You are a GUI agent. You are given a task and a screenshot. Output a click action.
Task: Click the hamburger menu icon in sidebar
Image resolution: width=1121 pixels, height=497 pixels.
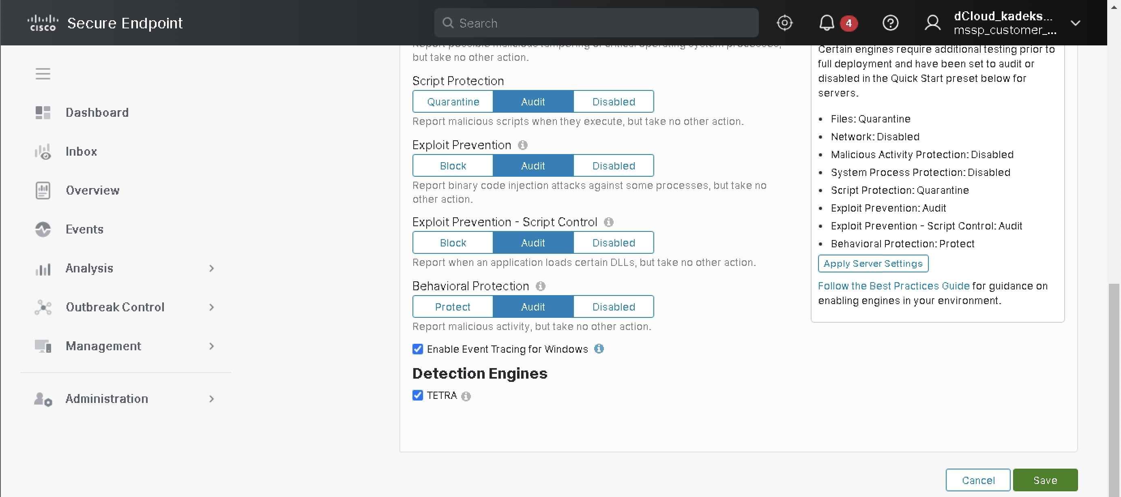point(43,74)
